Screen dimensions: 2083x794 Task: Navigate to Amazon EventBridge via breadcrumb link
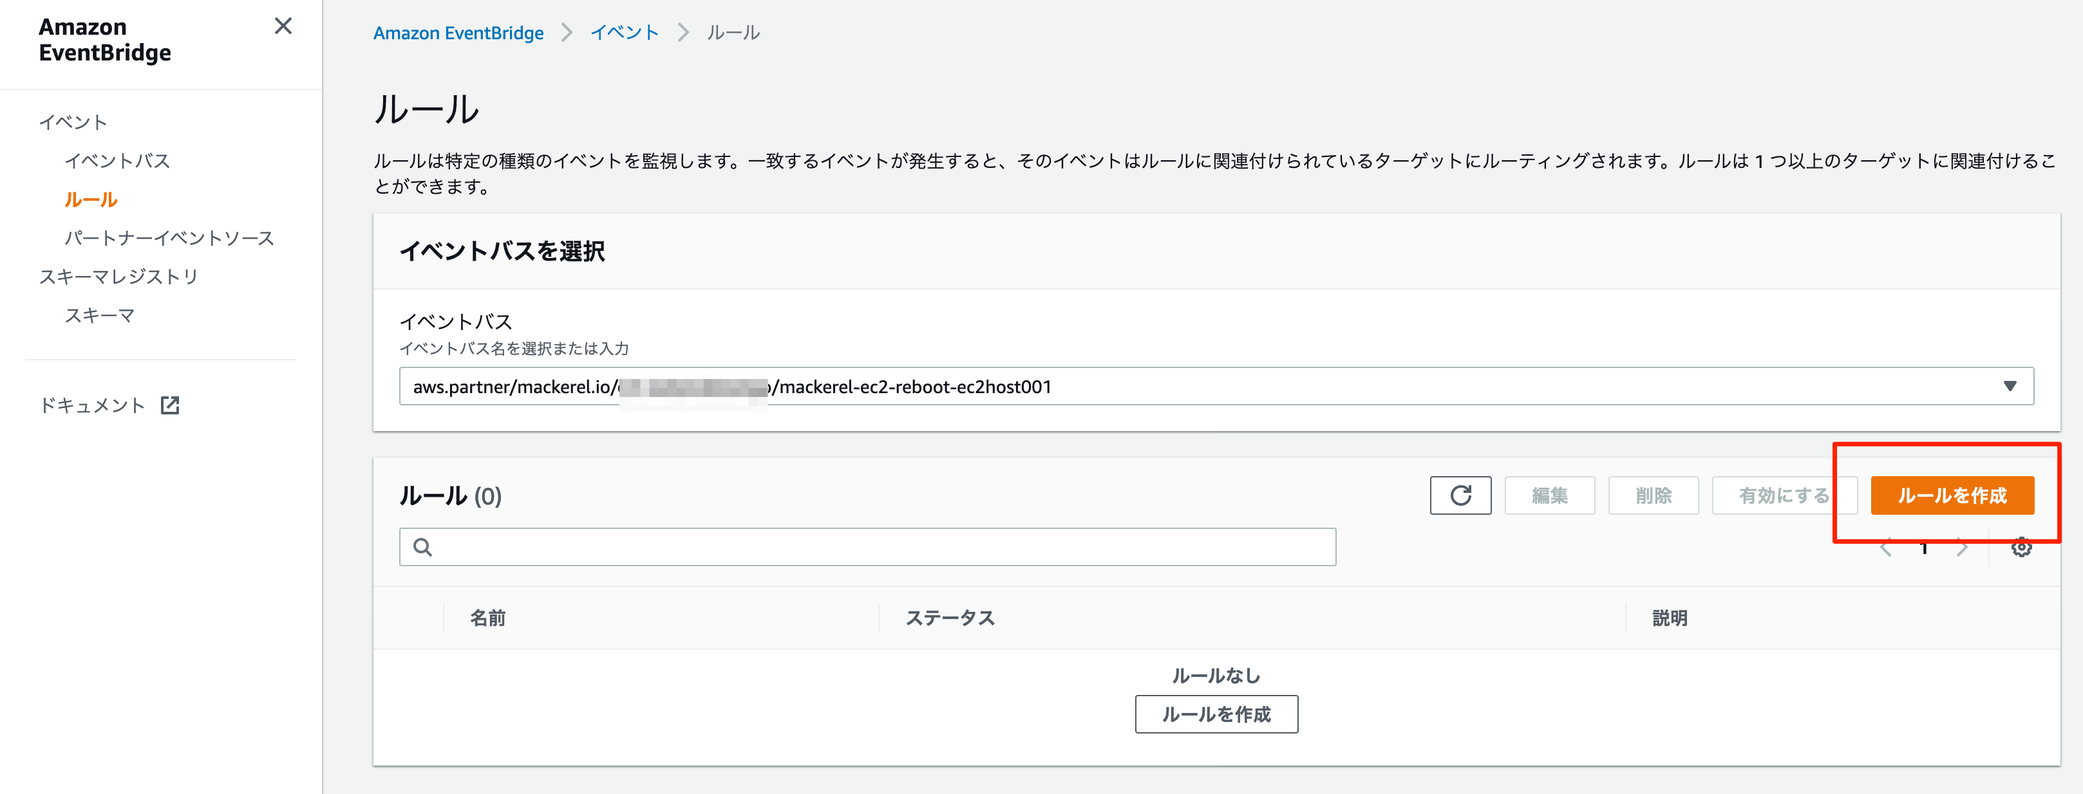tap(458, 32)
